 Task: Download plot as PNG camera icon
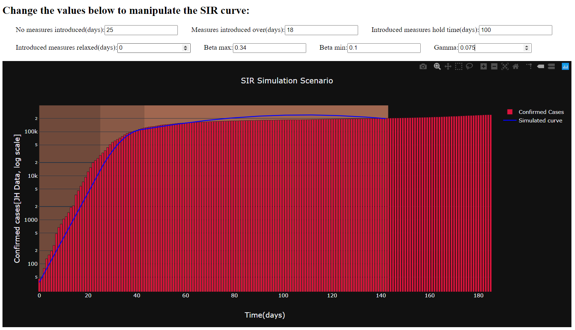[x=423, y=66]
